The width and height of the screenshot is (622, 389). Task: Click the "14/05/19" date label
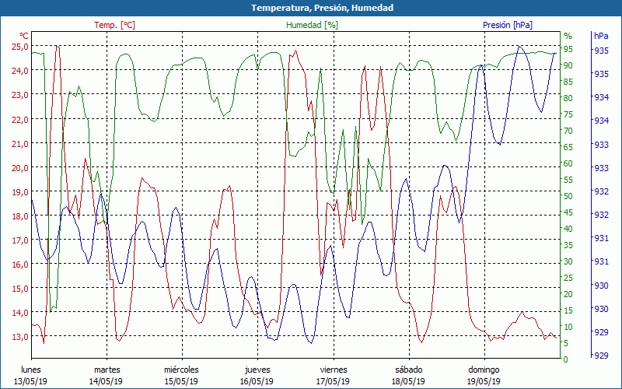click(106, 381)
